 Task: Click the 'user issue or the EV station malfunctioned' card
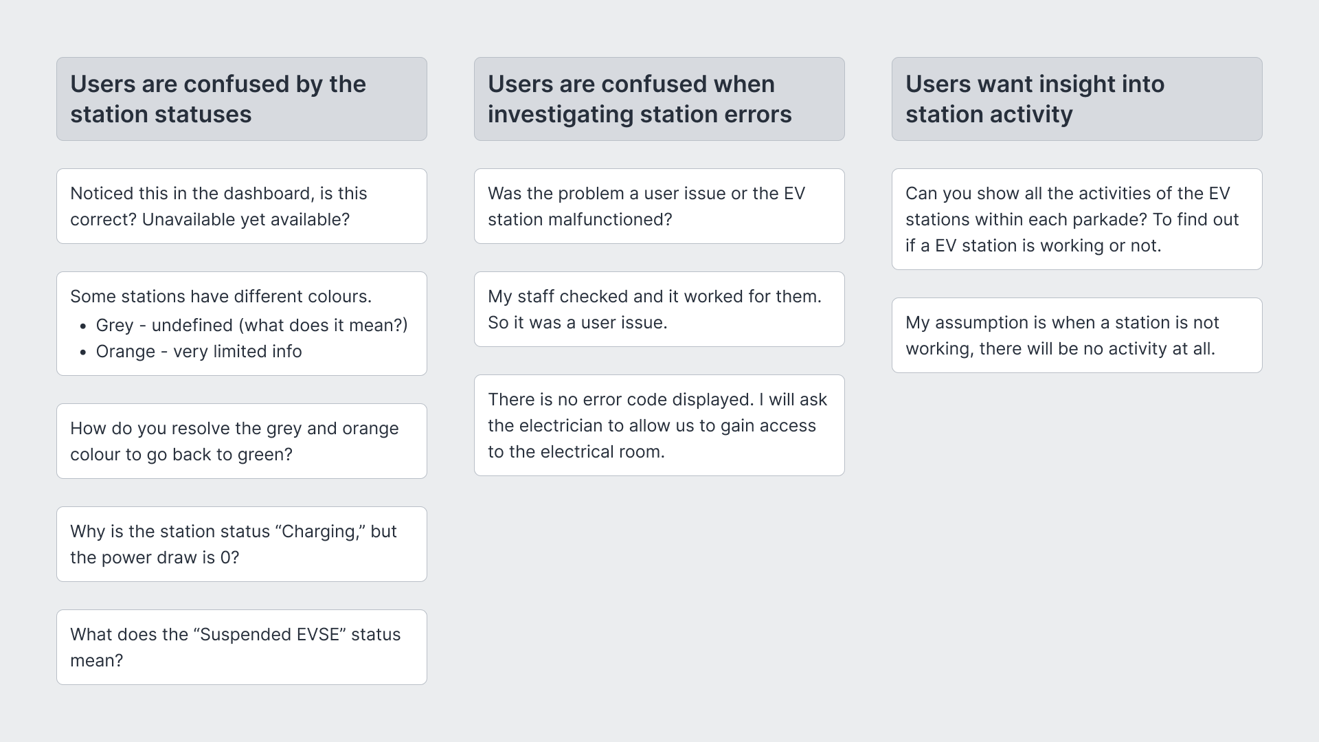point(659,206)
